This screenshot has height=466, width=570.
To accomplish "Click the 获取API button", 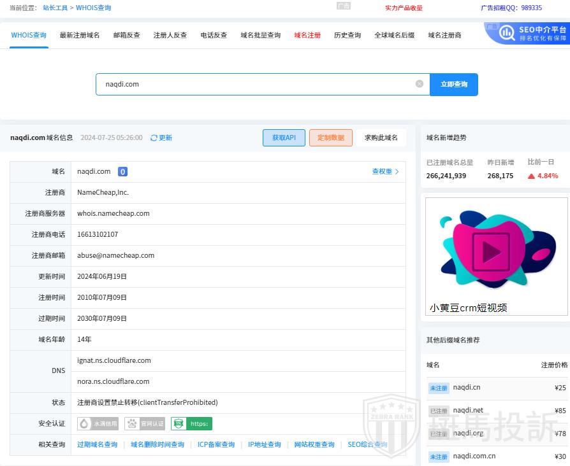I will click(284, 138).
